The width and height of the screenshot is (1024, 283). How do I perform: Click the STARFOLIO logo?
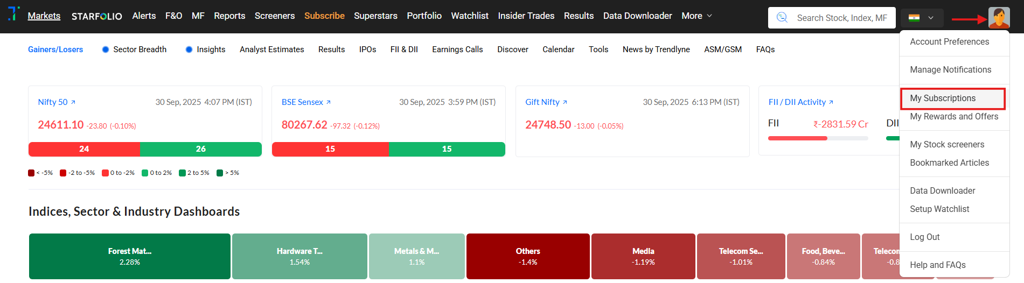(x=96, y=16)
